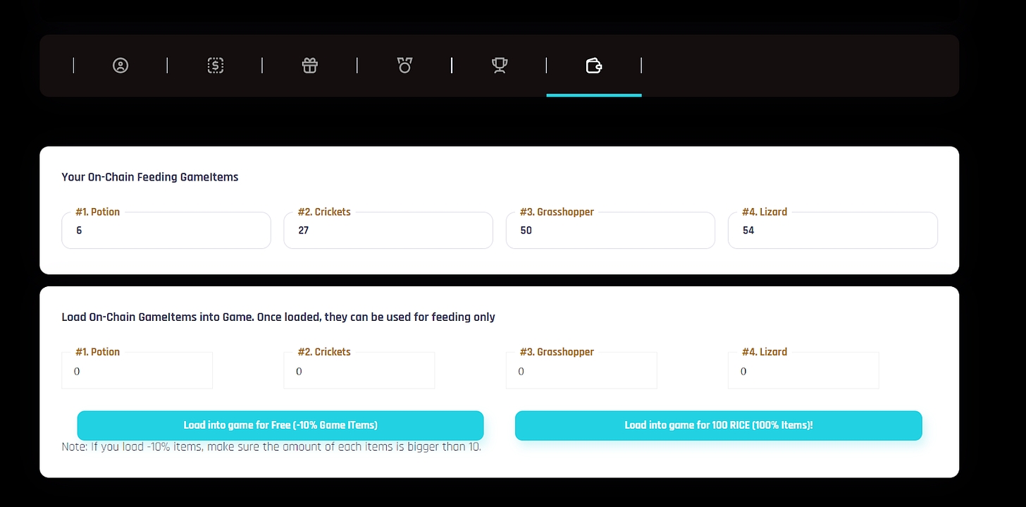1026x507 pixels.
Task: Focus the Lizard load amount input
Action: [803, 371]
